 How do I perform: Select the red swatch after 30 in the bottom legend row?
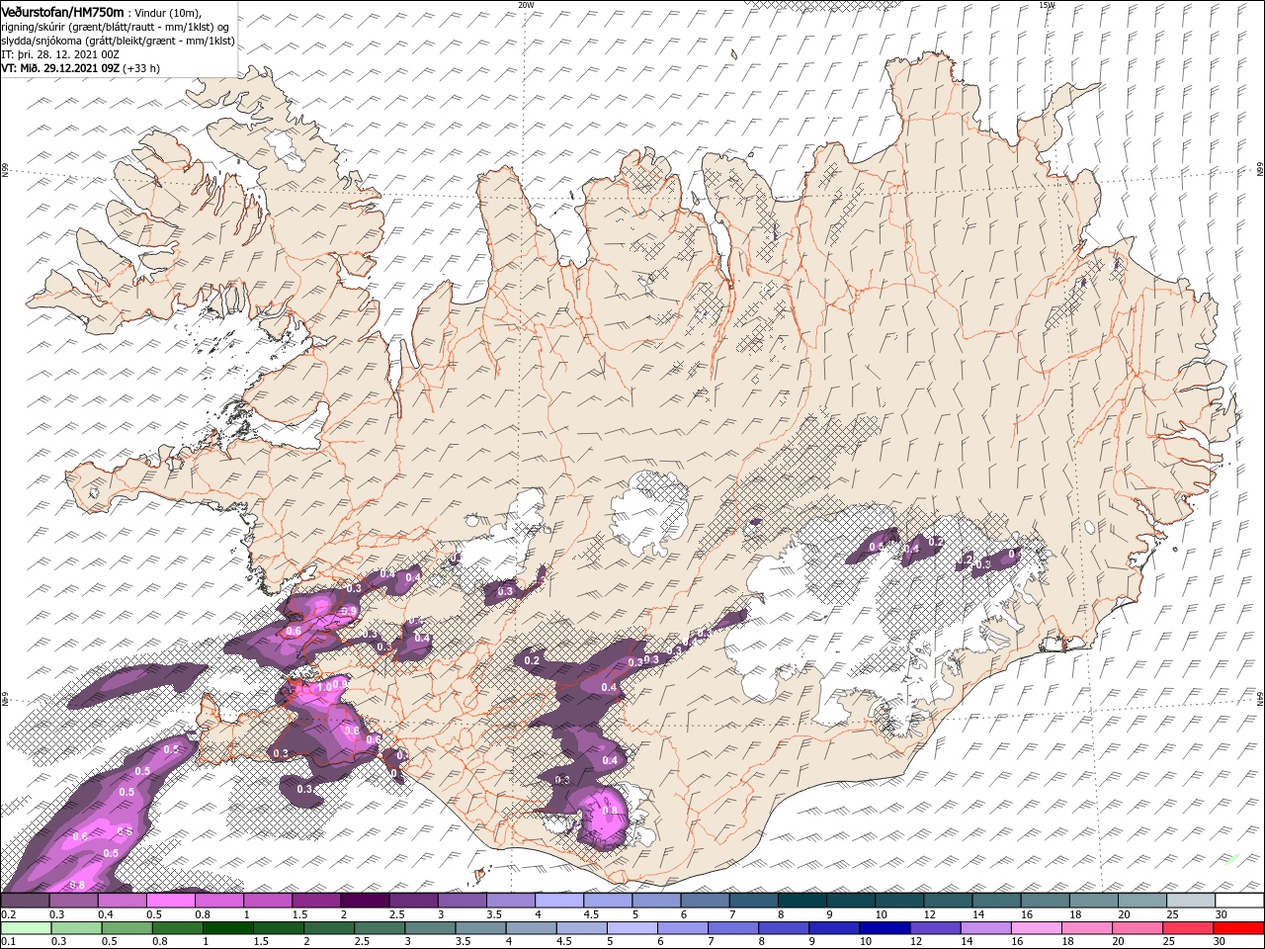point(1237,928)
